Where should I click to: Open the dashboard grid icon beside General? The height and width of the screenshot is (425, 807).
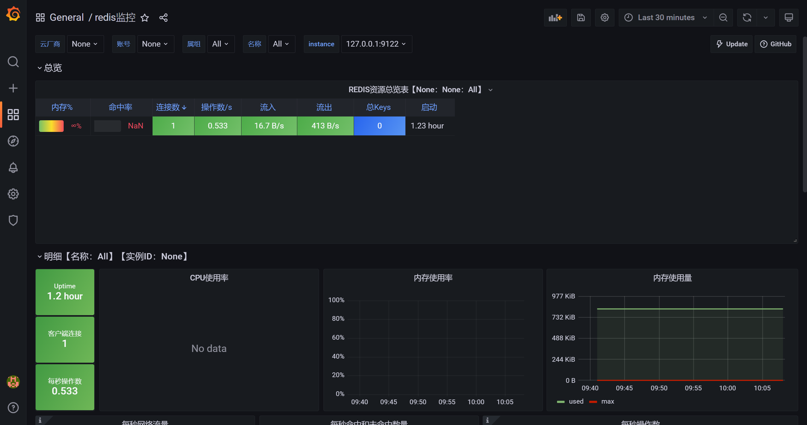coord(40,18)
